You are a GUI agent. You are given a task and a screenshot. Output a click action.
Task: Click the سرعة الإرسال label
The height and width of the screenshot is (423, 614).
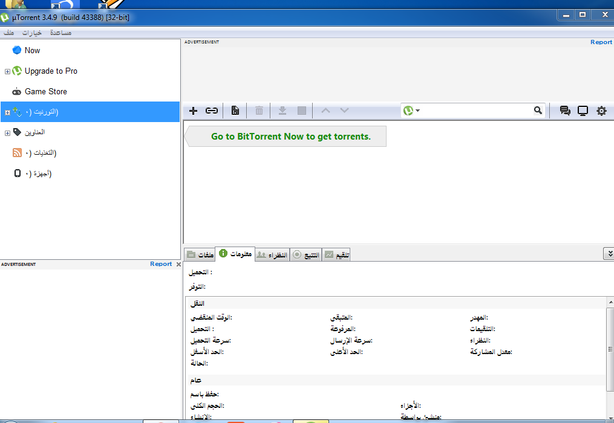351,340
